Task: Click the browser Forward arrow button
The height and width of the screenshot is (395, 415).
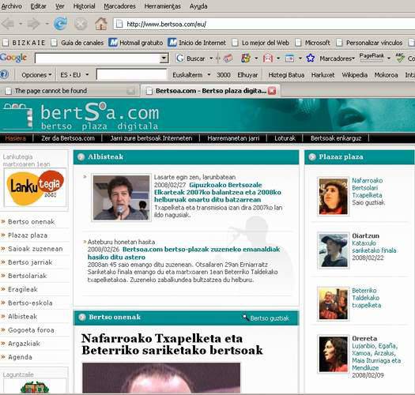Action: coord(33,24)
